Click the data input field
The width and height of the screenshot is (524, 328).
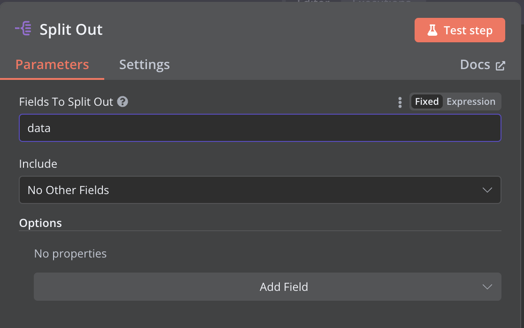coord(260,128)
